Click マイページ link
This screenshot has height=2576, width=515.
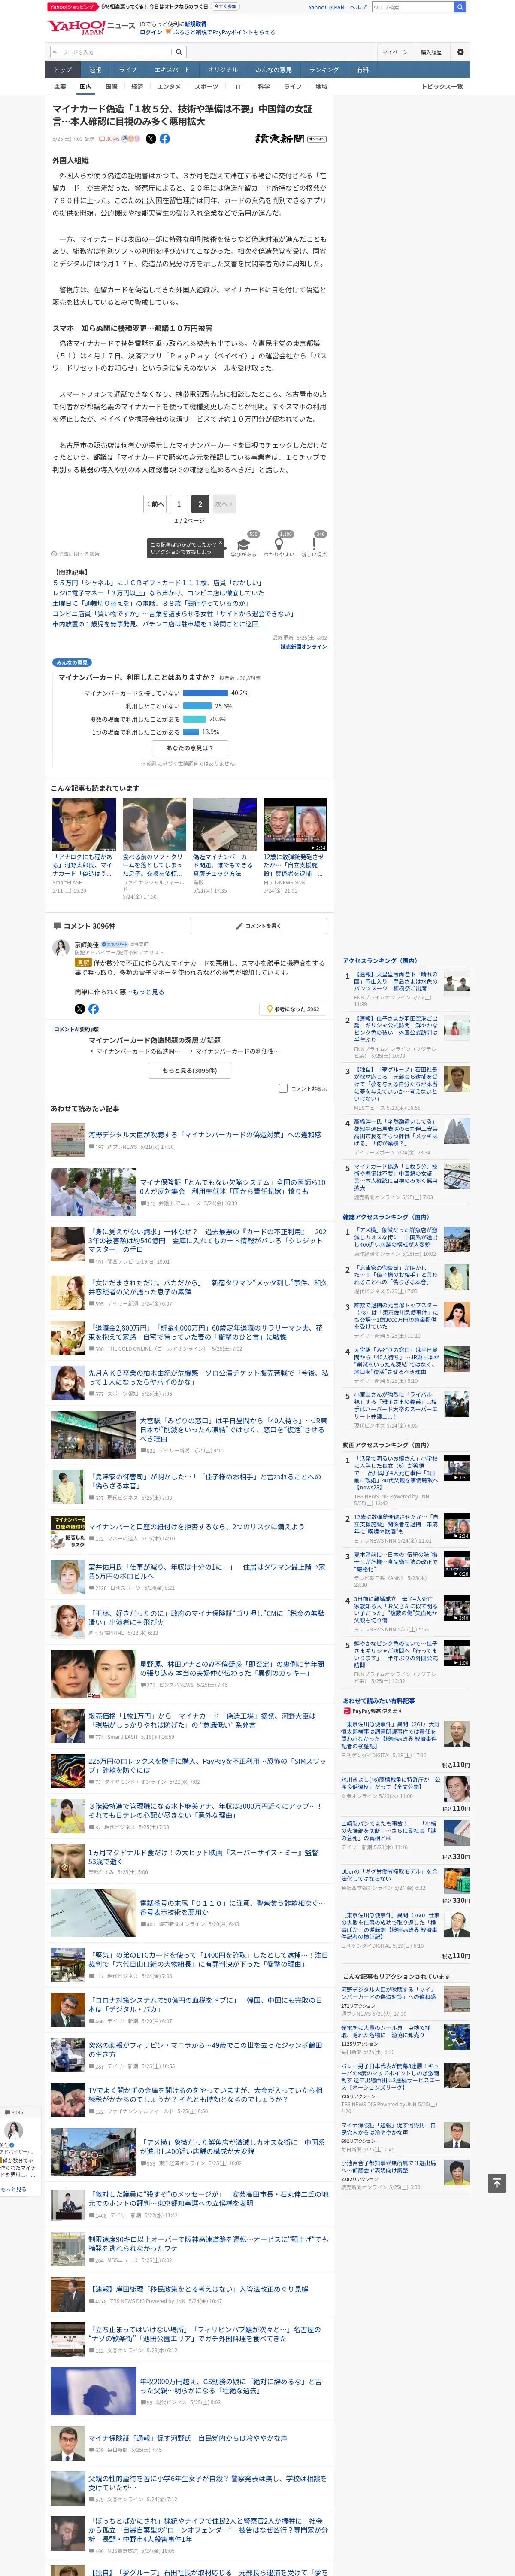click(x=394, y=52)
